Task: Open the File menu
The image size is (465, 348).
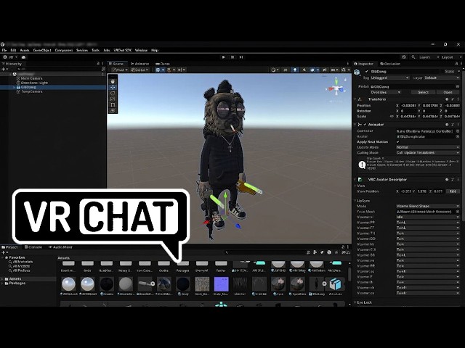Action: [4, 50]
